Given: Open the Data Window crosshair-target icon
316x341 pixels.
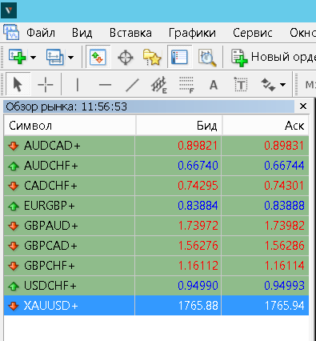Looking at the screenshot, I should coord(126,57).
